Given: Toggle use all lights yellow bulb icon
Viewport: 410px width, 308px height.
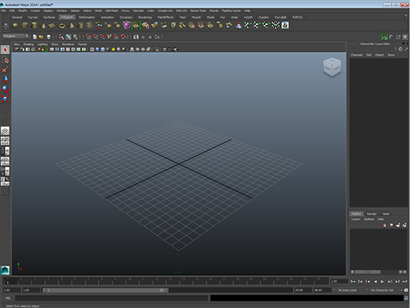Looking at the screenshot, I should (113, 49).
